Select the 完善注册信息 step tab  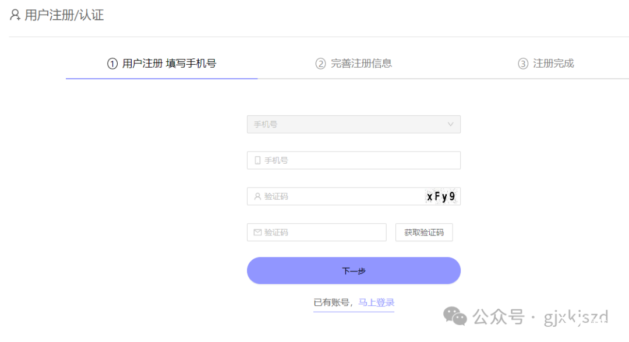coord(354,64)
